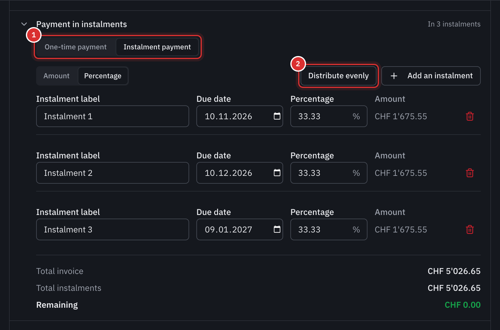This screenshot has width=500, height=330.
Task: Click the plus icon in Add an instalment
Action: click(x=394, y=76)
